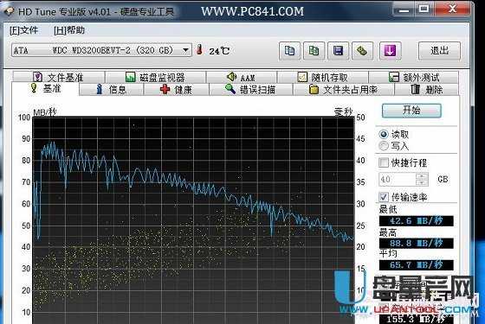Click the 开始 start button
The image size is (485, 324).
coord(411,111)
